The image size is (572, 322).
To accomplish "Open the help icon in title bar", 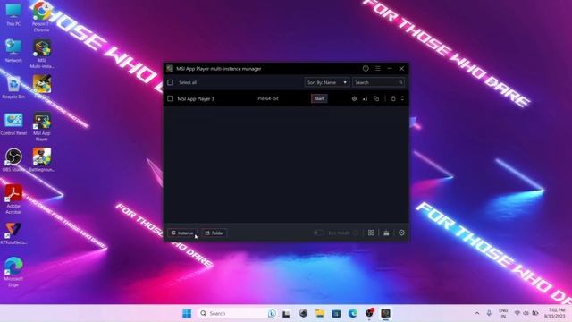I will tap(366, 68).
